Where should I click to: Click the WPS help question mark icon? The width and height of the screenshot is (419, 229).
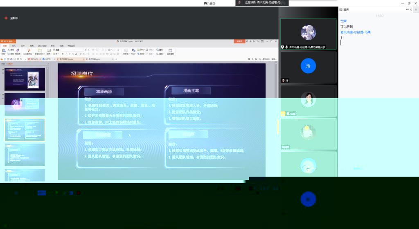click(257, 41)
